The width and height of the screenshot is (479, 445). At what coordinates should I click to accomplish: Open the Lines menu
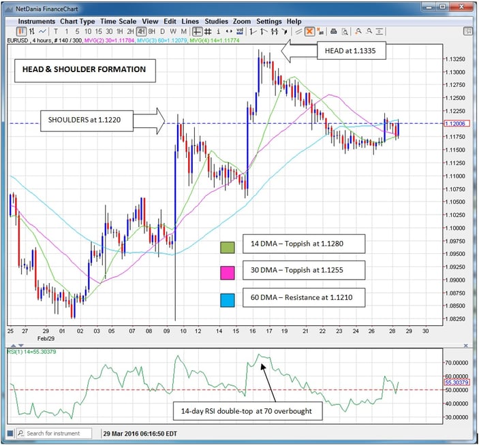pyautogui.click(x=190, y=21)
